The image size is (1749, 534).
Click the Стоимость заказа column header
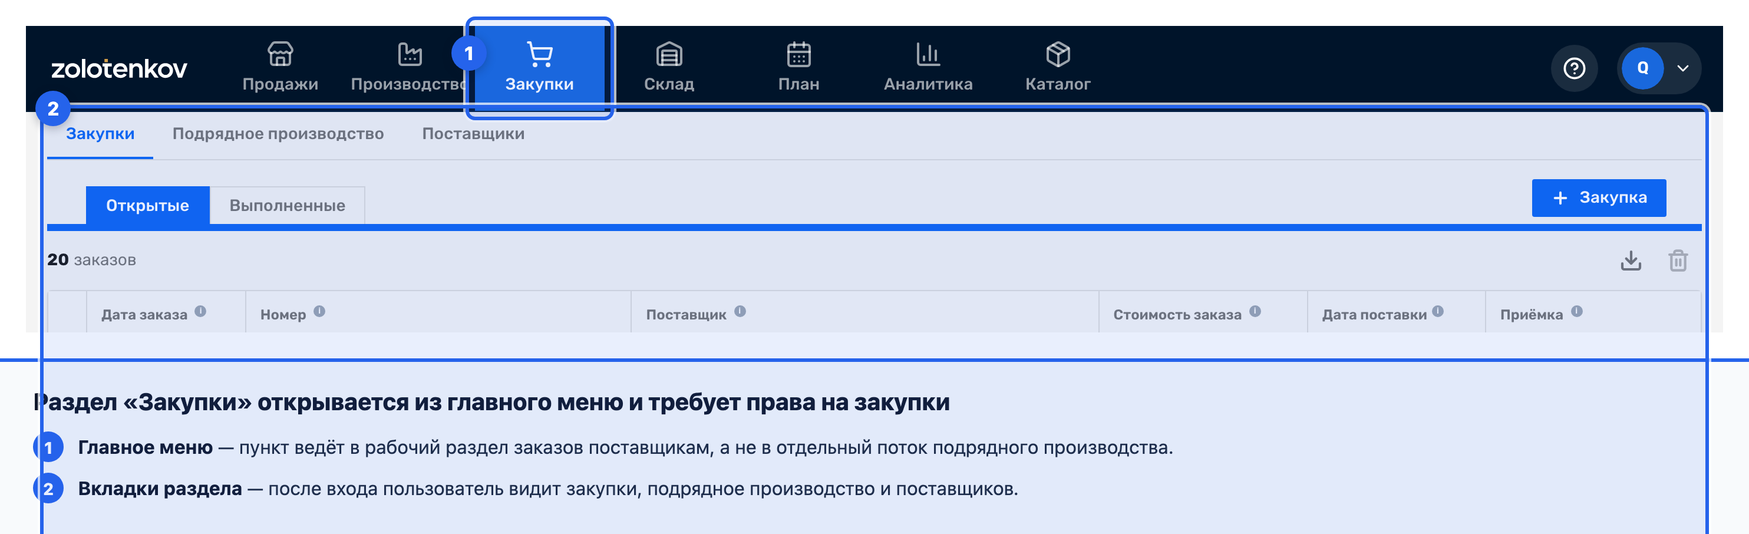[1177, 315]
